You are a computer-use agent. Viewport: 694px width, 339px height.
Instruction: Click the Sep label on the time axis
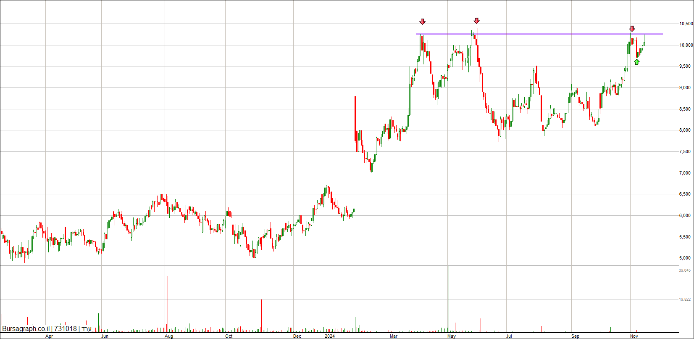click(576, 336)
